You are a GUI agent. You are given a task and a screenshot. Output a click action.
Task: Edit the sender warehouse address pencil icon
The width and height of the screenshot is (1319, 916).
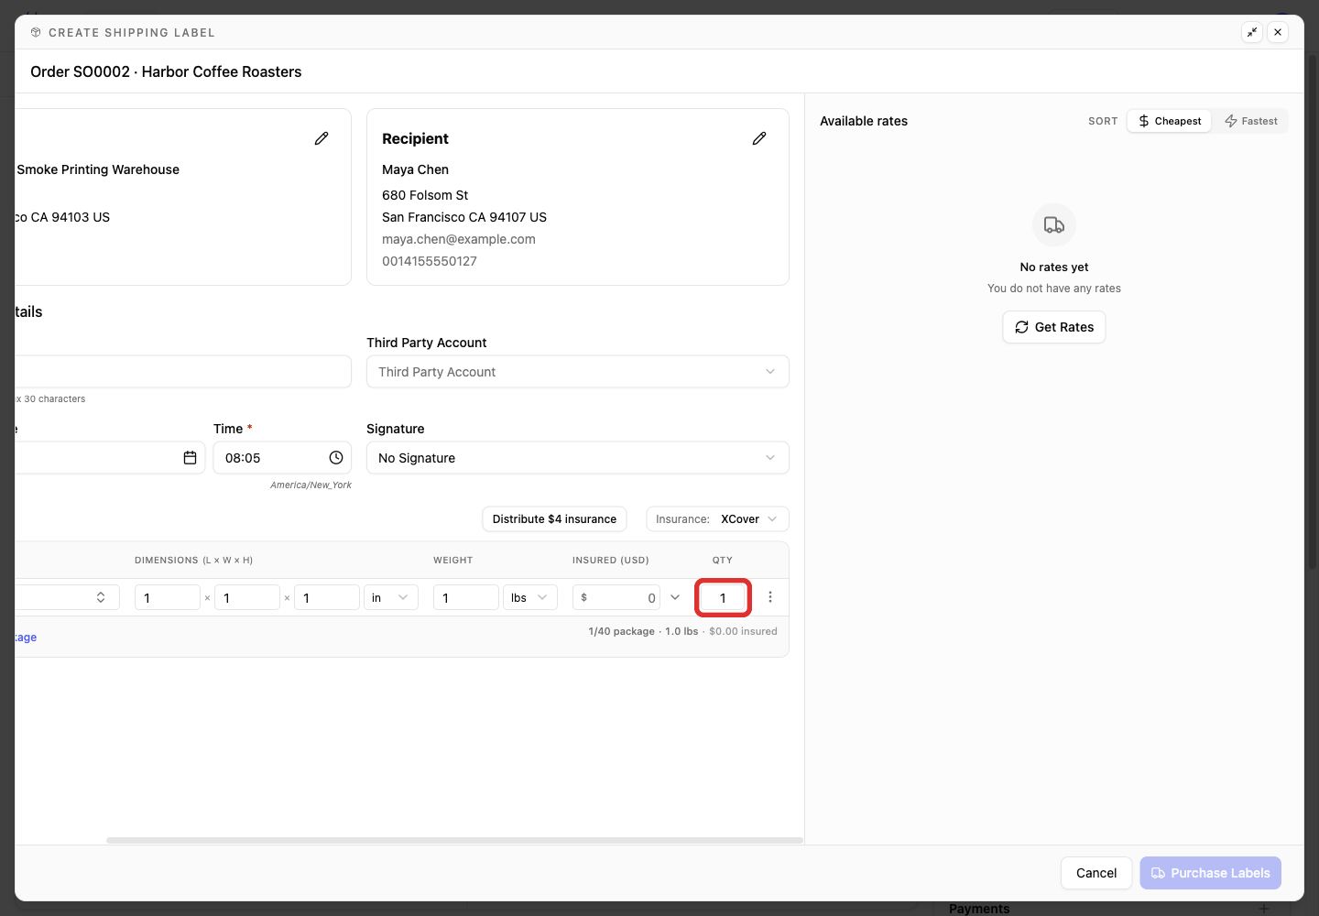[322, 138]
